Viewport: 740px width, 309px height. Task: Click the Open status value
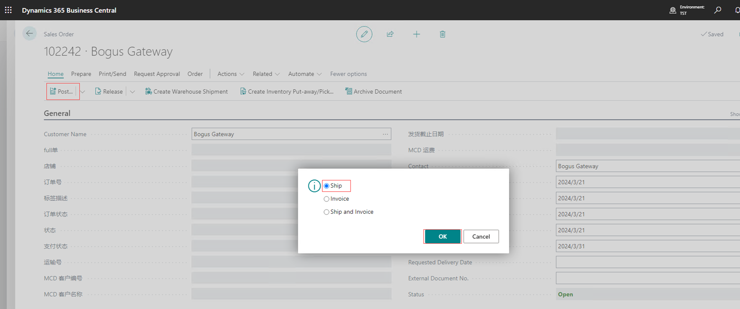[565, 294]
